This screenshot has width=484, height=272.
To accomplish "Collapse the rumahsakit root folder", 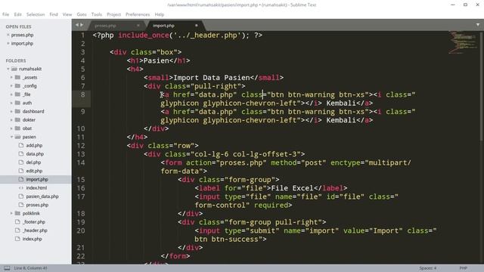I will click(x=8, y=69).
